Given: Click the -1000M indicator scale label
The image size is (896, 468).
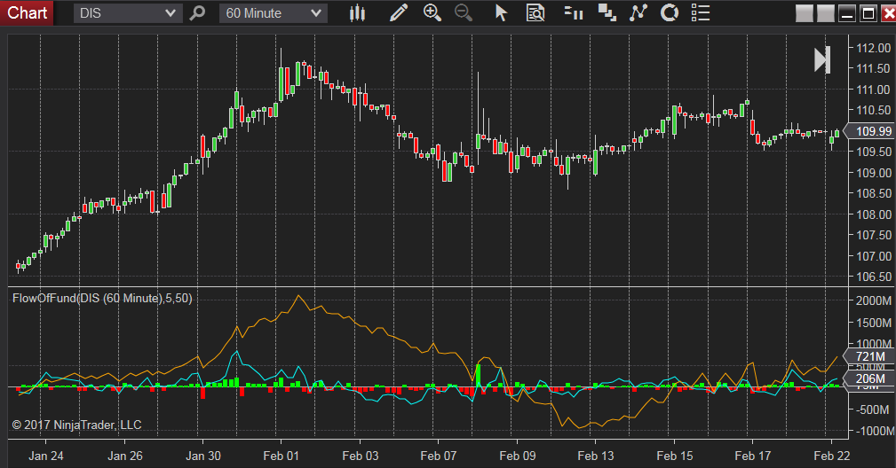Looking at the screenshot, I should [x=873, y=431].
